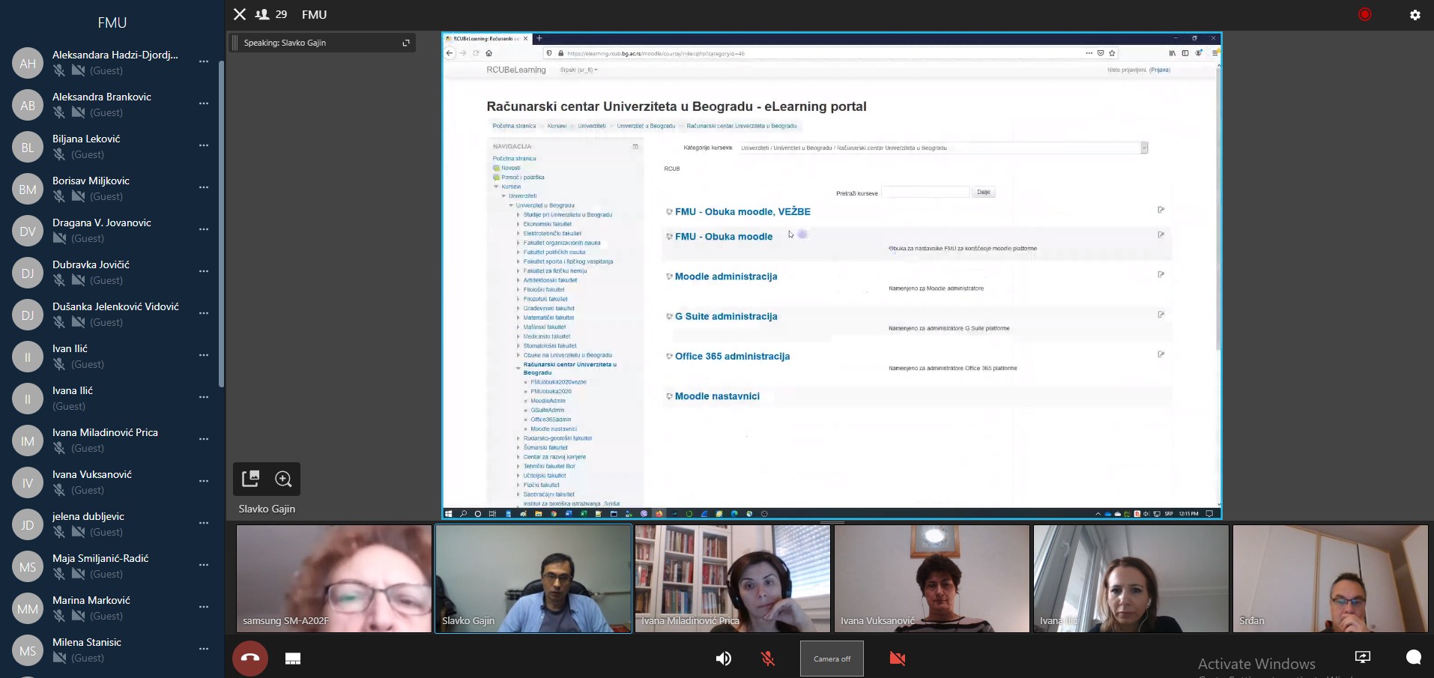Open options menu for Aleksandara Hadzi-Djordj

tap(204, 61)
